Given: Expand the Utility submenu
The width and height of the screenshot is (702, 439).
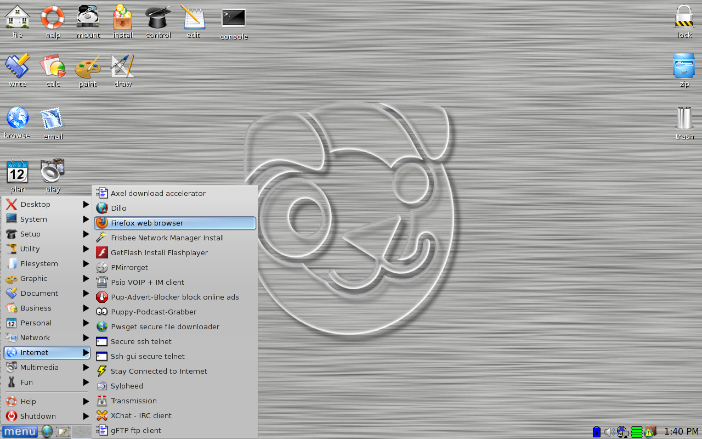Looking at the screenshot, I should 47,249.
